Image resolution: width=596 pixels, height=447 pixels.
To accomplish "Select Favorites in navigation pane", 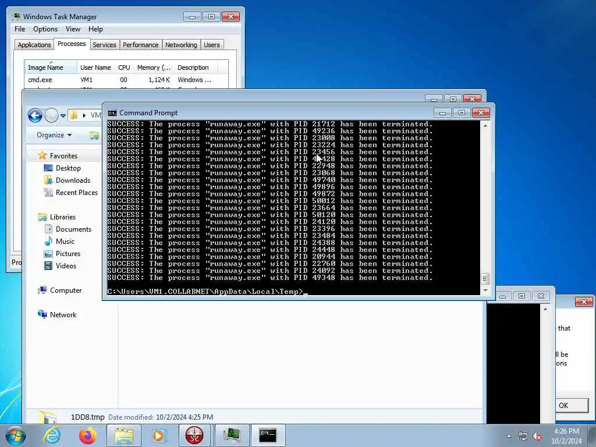I will point(63,156).
